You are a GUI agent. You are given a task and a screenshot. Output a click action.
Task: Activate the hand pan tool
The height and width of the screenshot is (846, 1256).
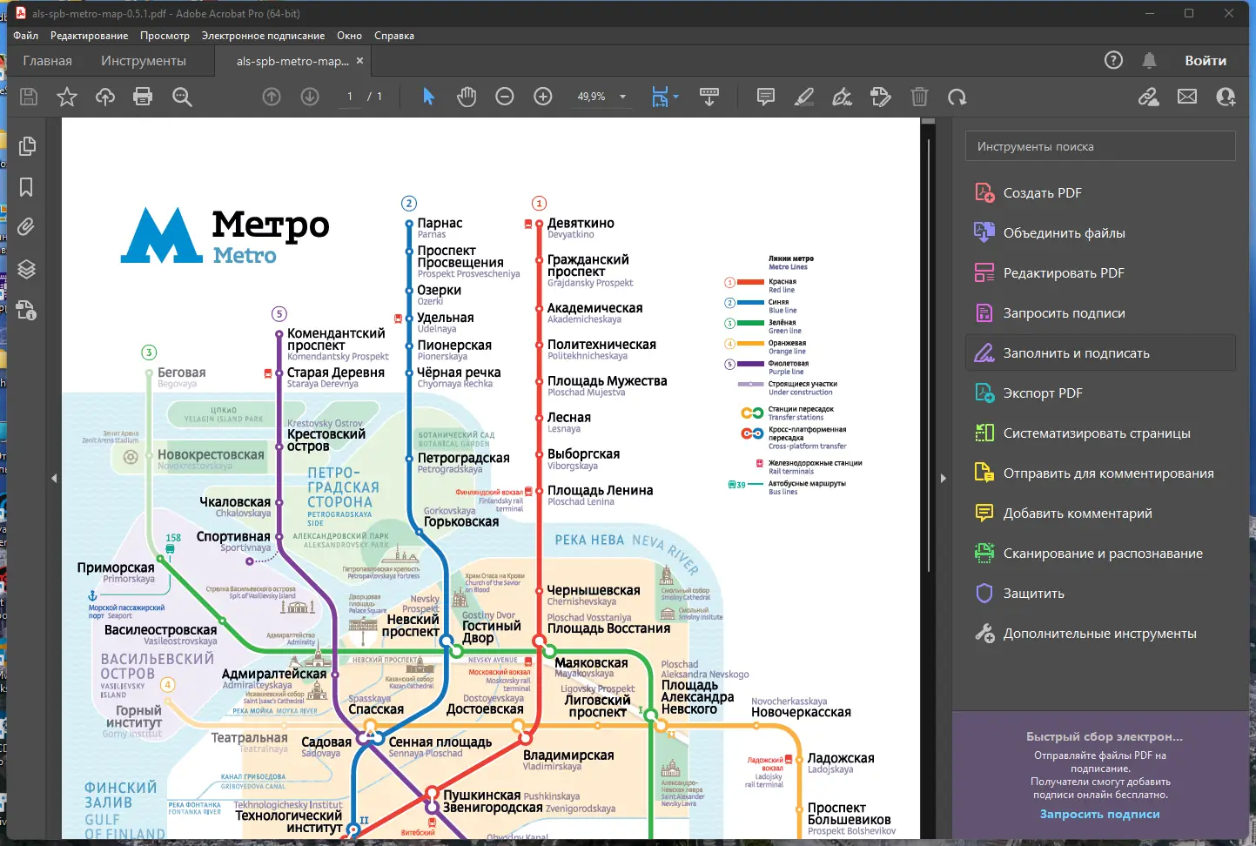(467, 97)
